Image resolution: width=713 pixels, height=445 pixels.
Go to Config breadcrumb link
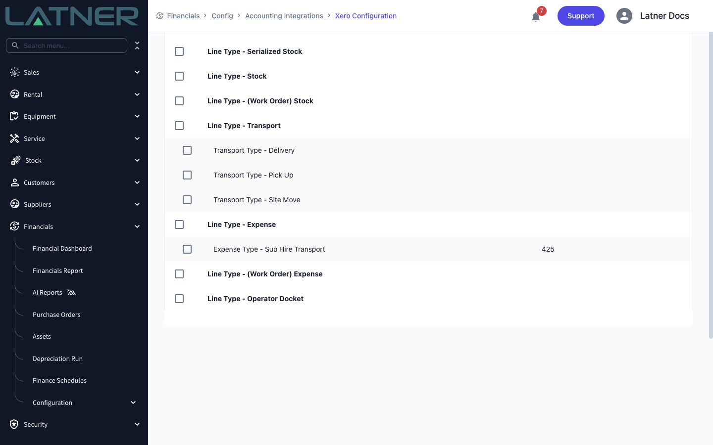coord(222,16)
